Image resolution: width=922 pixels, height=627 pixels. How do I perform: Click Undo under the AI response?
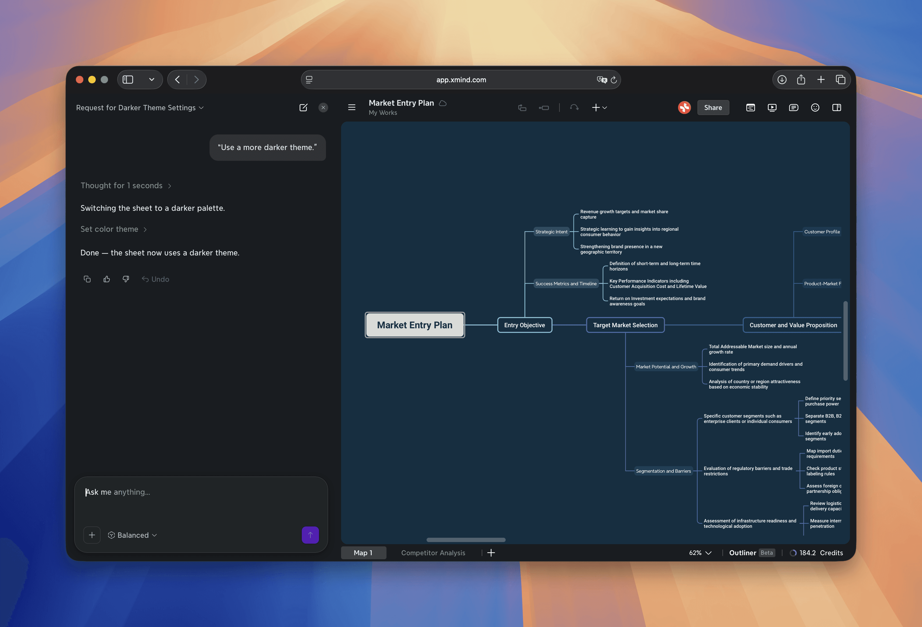coord(155,279)
